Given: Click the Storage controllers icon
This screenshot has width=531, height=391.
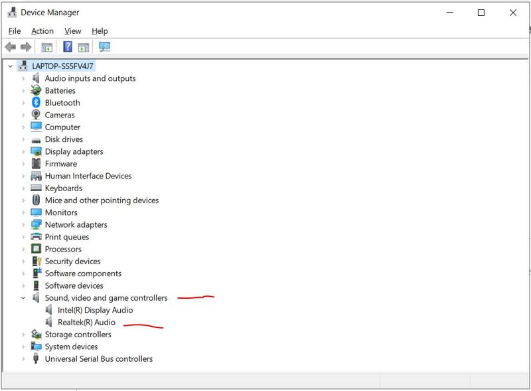Looking at the screenshot, I should point(36,334).
